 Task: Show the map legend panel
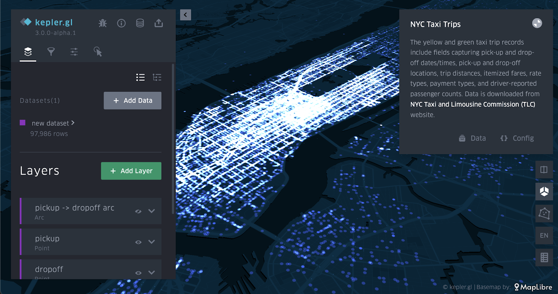(544, 257)
